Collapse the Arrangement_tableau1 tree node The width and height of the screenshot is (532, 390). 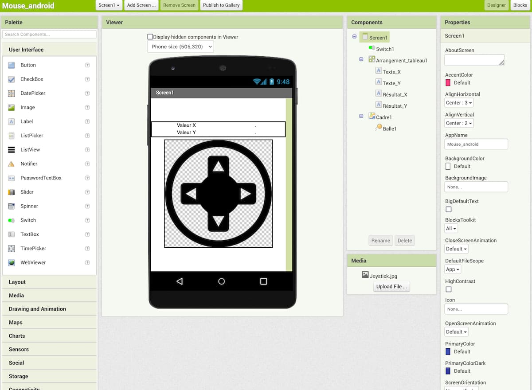[x=360, y=60]
